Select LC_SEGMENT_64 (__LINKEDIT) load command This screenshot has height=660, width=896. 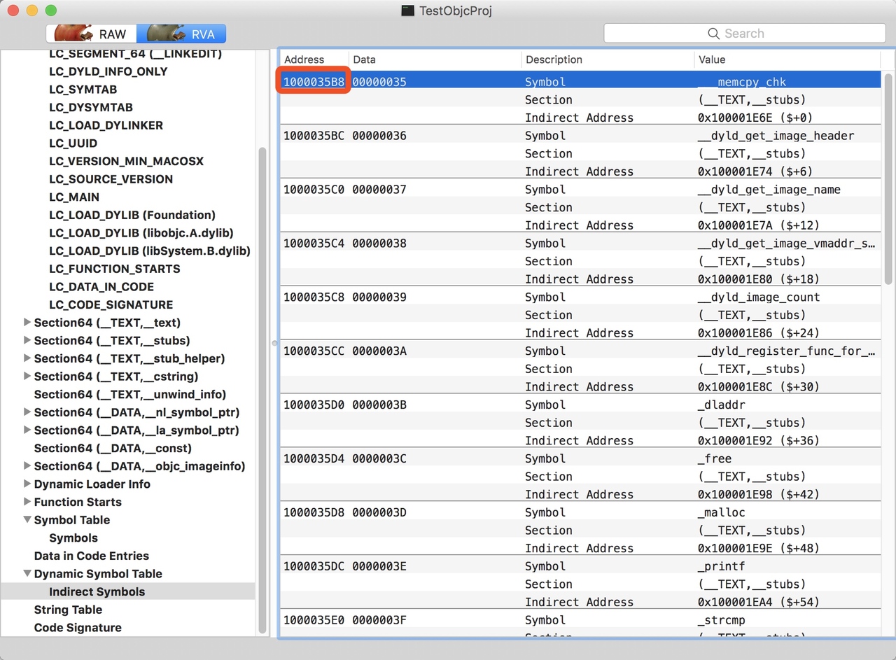pyautogui.click(x=135, y=54)
